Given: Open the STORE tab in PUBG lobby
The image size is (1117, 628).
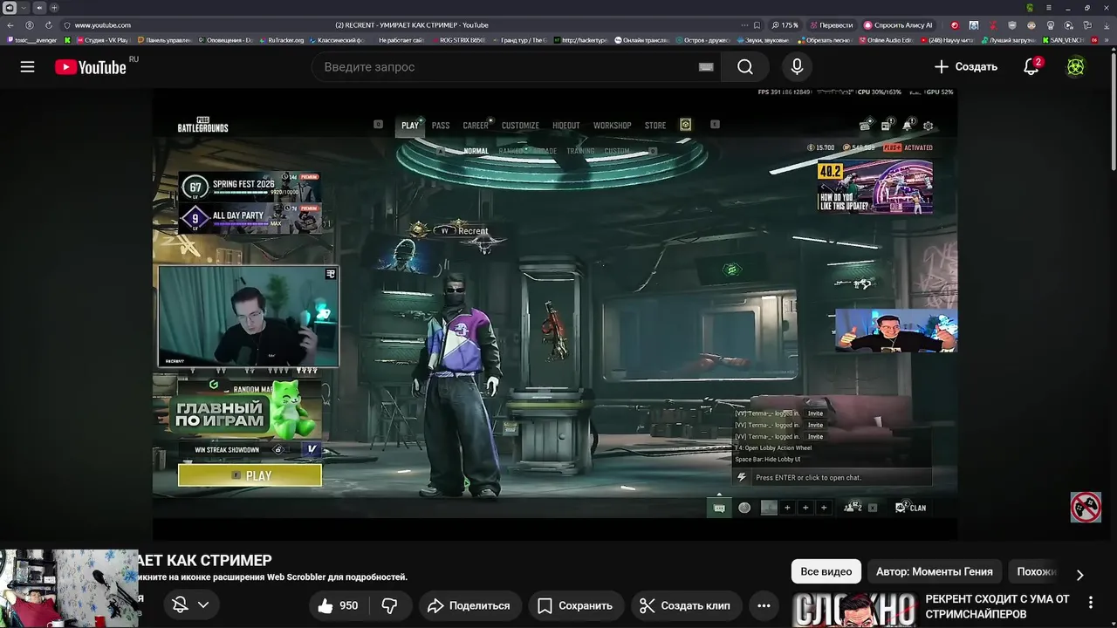Looking at the screenshot, I should [655, 126].
